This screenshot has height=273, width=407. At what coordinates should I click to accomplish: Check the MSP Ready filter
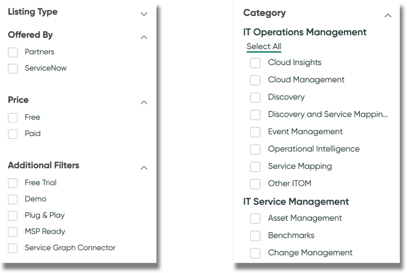tap(12, 231)
